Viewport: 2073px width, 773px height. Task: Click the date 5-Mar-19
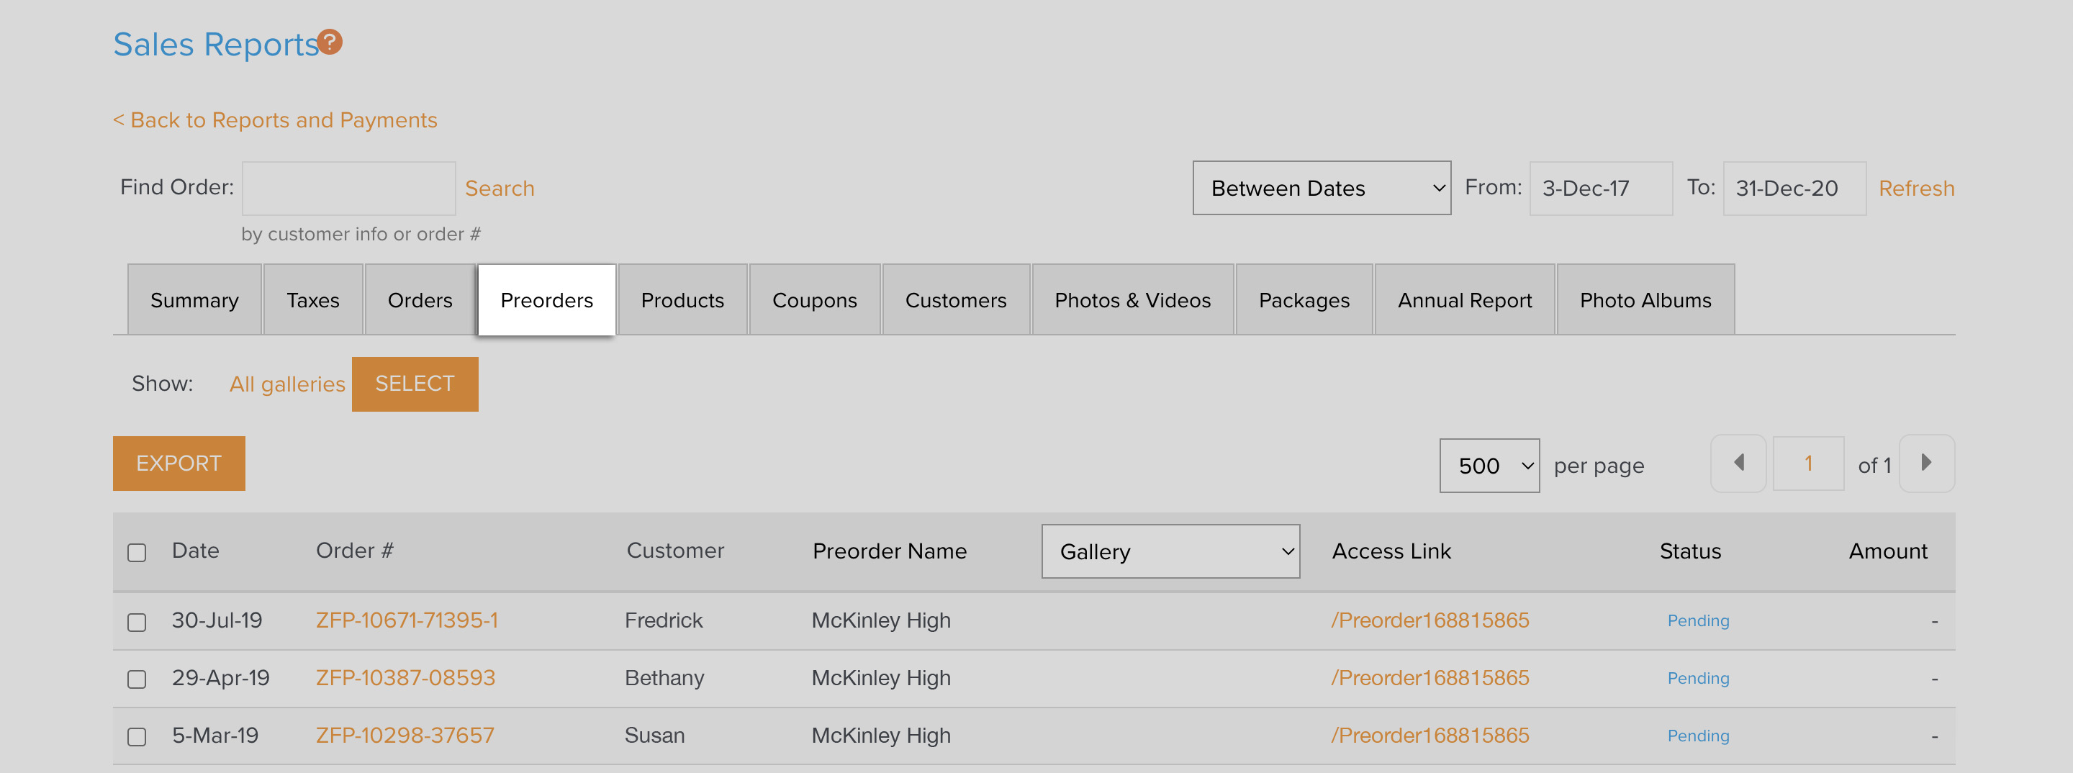coord(215,735)
